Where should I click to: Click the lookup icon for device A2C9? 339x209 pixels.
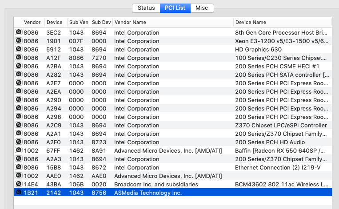click(x=19, y=125)
